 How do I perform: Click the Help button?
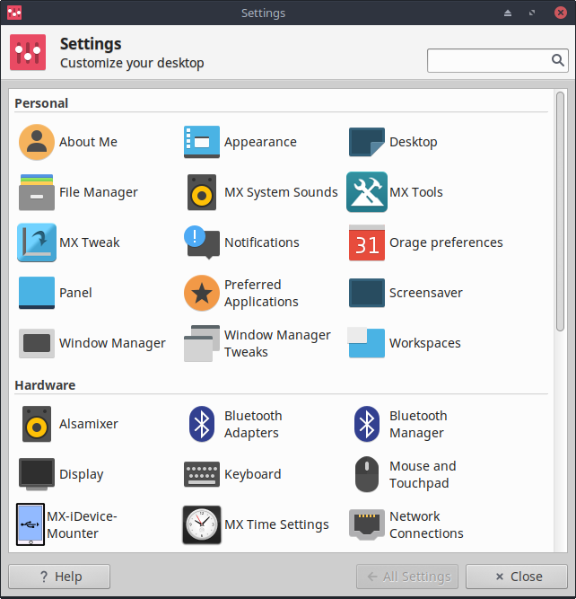pyautogui.click(x=59, y=577)
